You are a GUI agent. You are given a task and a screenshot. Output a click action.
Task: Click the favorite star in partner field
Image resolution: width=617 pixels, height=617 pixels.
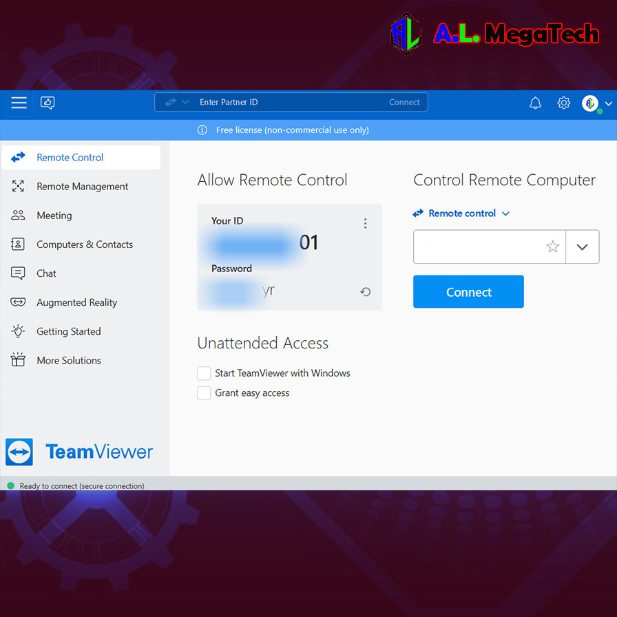coord(552,247)
